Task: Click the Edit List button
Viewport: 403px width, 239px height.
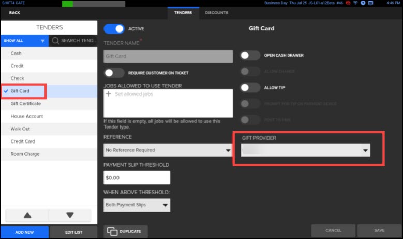Action: tap(73, 232)
